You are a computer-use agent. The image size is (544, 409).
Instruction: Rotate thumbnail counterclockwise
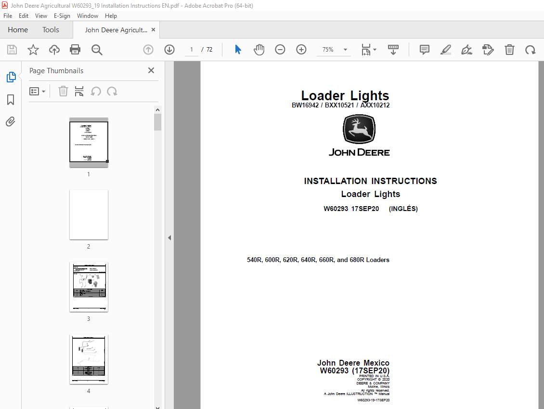pyautogui.click(x=96, y=92)
